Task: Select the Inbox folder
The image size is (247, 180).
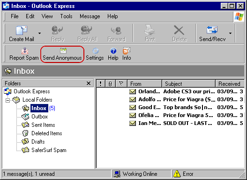Action: point(39,108)
